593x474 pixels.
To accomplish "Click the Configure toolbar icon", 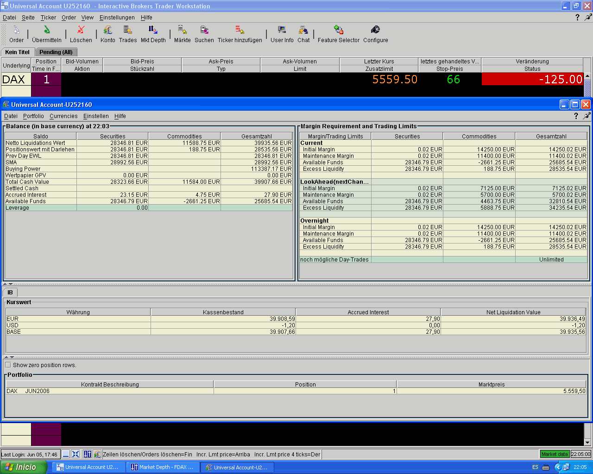I will [x=375, y=34].
